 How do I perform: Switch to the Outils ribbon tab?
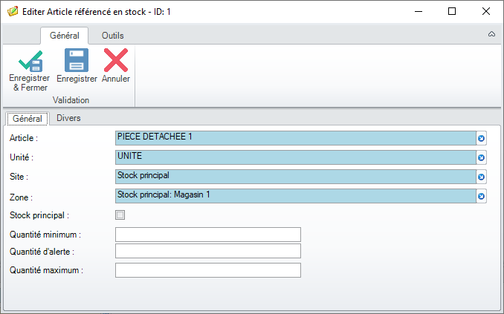tap(112, 36)
